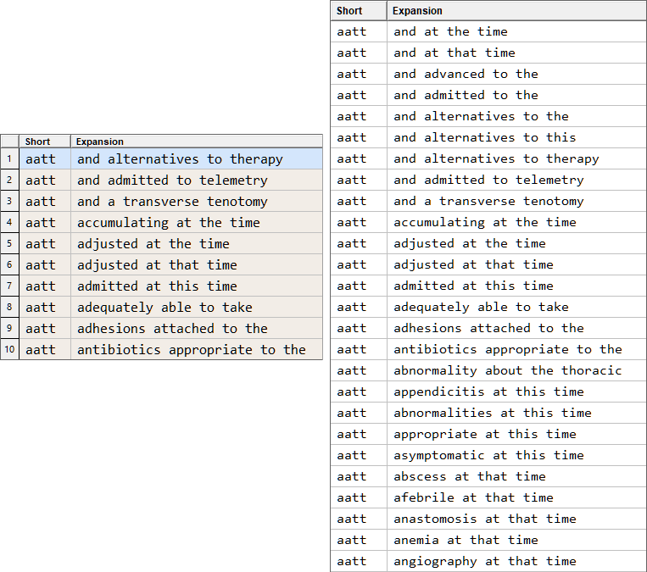Choose the 'and admitted to the' row
Viewport: 647px width, 572px height.
466,95
